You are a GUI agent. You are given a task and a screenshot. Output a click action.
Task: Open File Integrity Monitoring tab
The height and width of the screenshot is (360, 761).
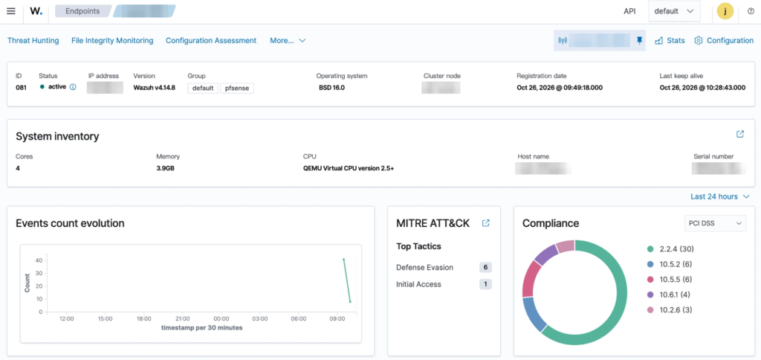[x=112, y=41]
